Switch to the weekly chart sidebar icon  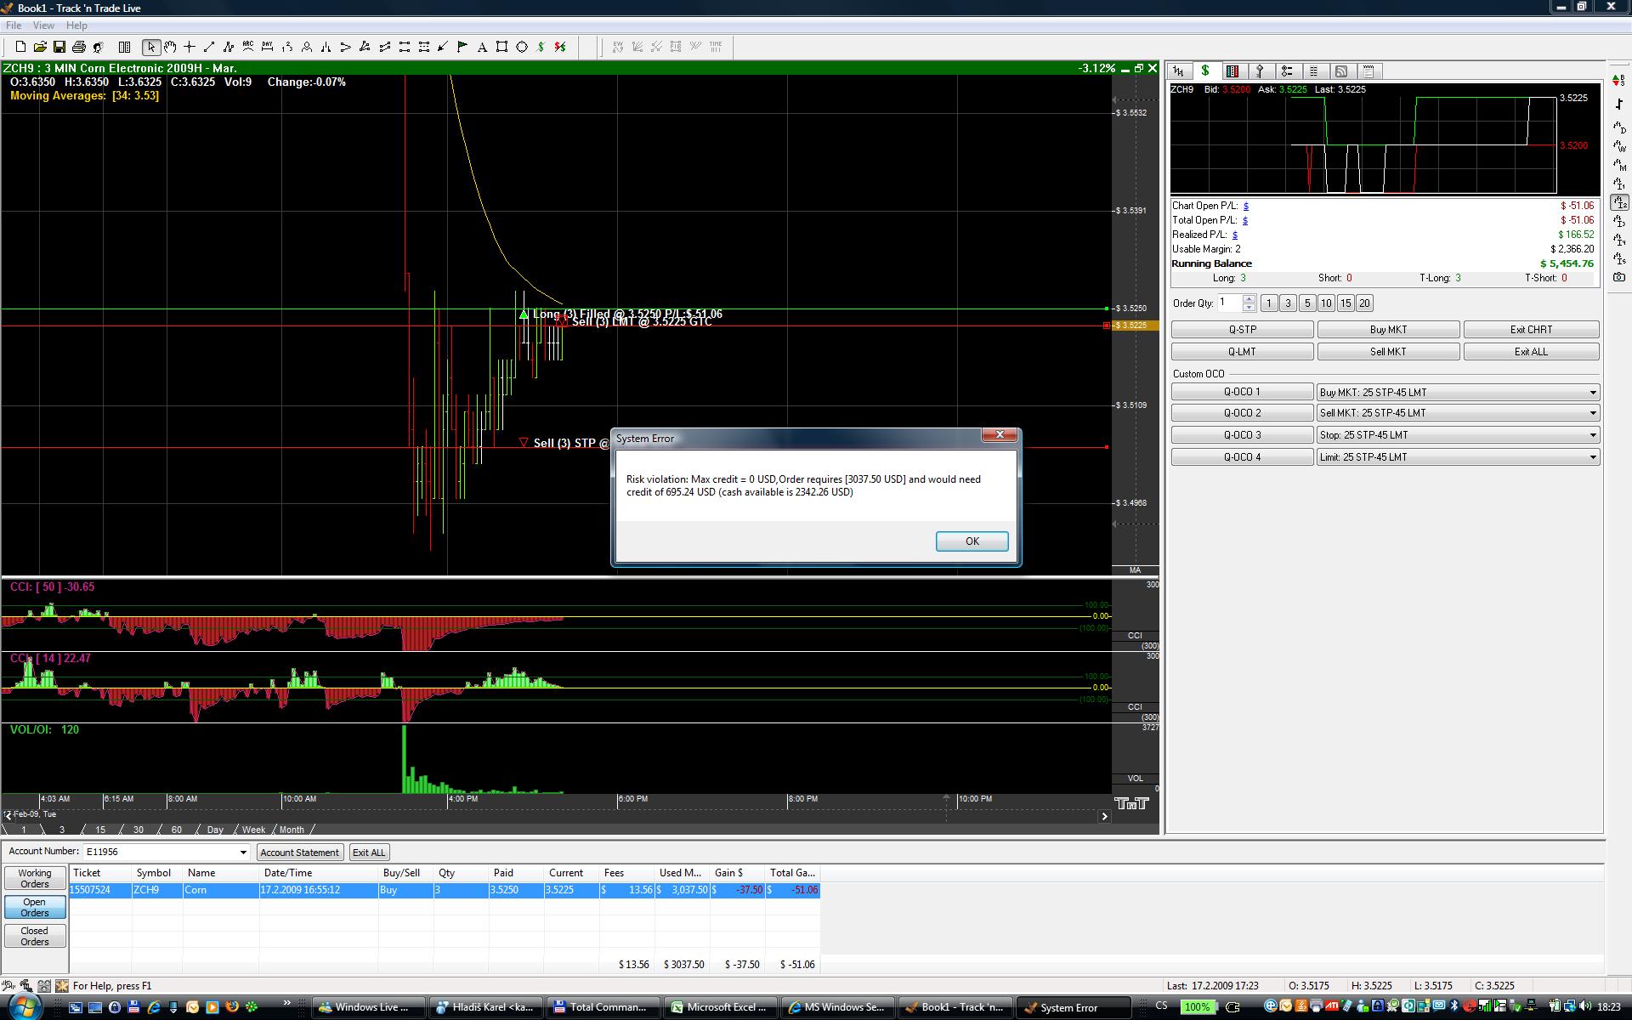pyautogui.click(x=1619, y=146)
